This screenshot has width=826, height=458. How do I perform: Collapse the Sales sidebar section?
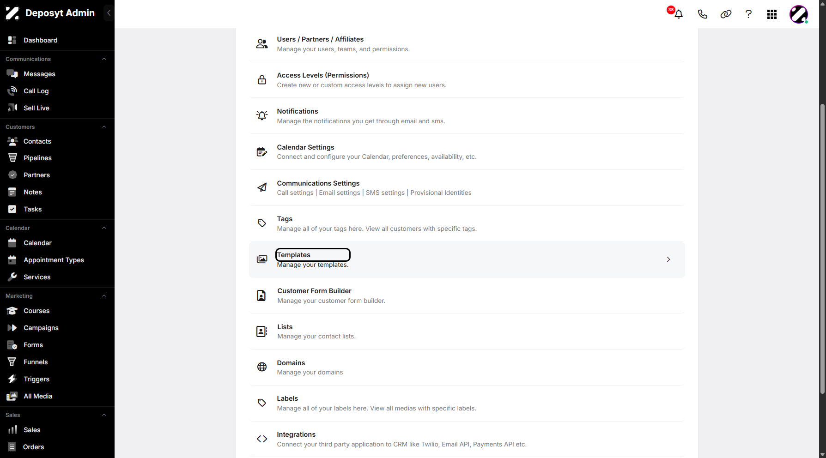click(x=104, y=415)
